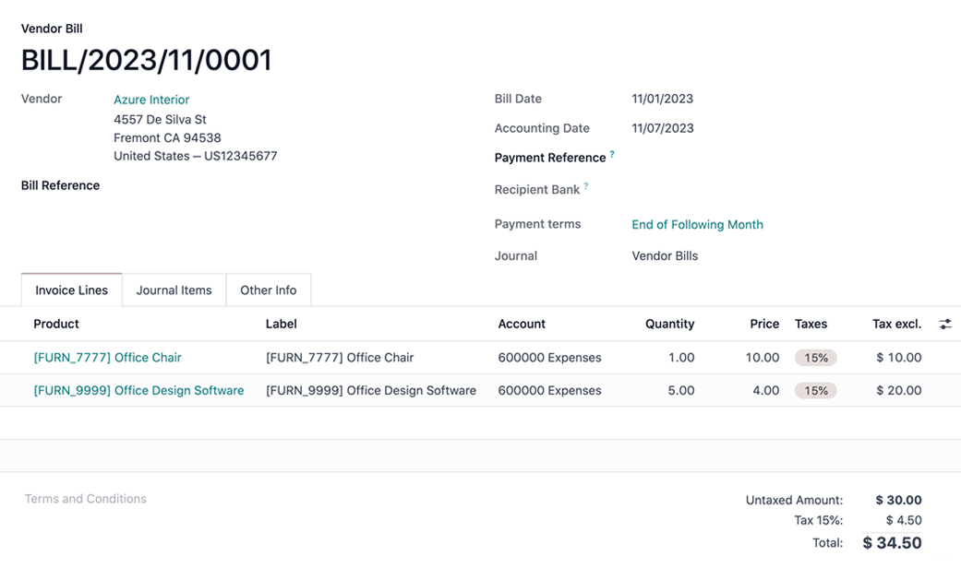Open the Other Info tab
Viewport: 961px width, 568px height.
pyautogui.click(x=268, y=290)
